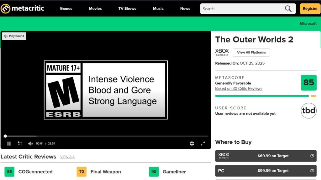This screenshot has height=180, width=321.
Task: Open external link for PC Target offer
Action: [312, 171]
